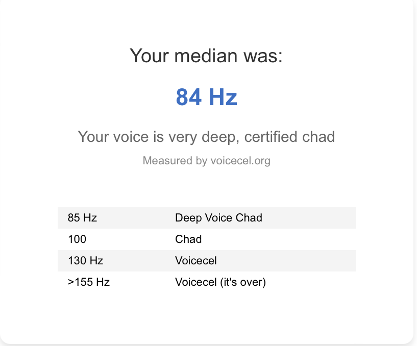Click the "Your median was:" heading
This screenshot has width=417, height=346.
[206, 56]
